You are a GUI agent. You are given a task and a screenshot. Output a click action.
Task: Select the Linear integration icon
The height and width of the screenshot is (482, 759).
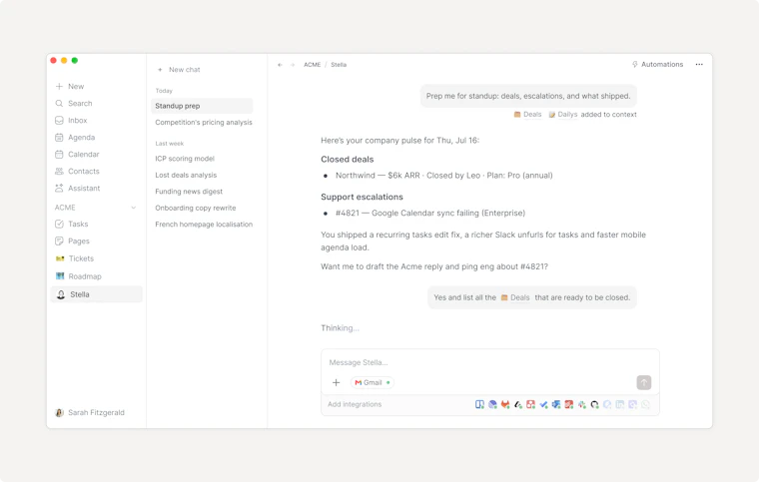click(x=492, y=404)
